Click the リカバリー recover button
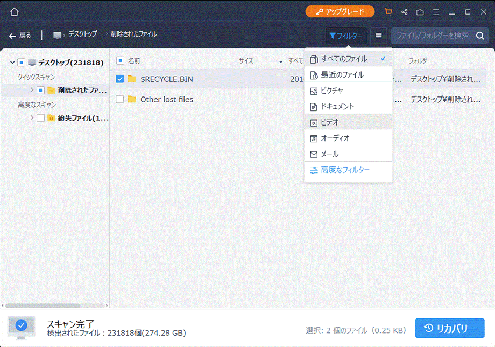Viewport: 495px width, 347px height. click(450, 328)
